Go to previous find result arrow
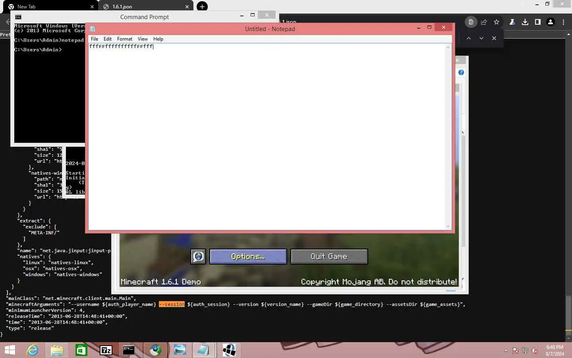Screen dimensions: 572x358 (x=469, y=38)
